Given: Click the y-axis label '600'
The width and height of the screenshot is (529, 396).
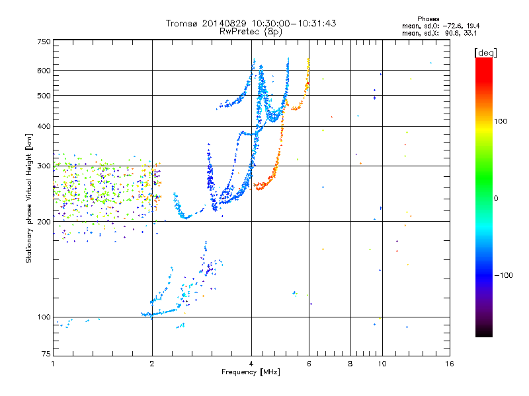Looking at the screenshot, I should (44, 71).
